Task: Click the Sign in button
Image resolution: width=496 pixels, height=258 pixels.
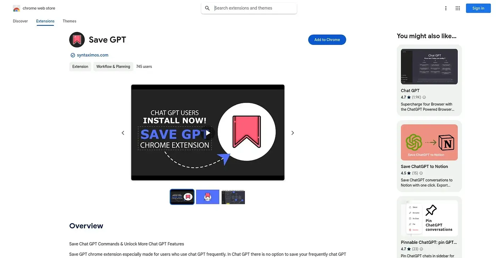Action: tap(478, 8)
